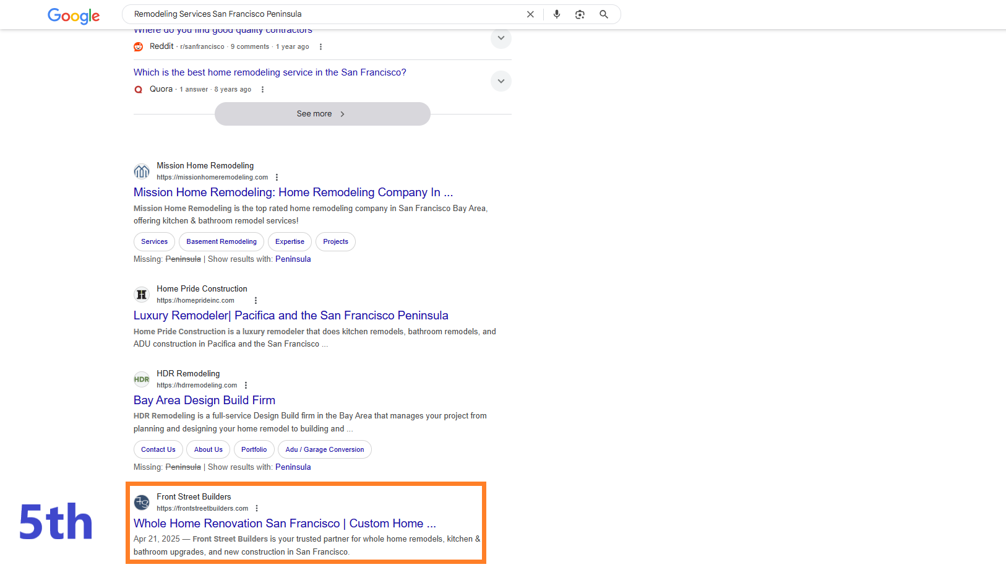This screenshot has width=1006, height=567.
Task: Clear the search box text
Action: point(530,14)
